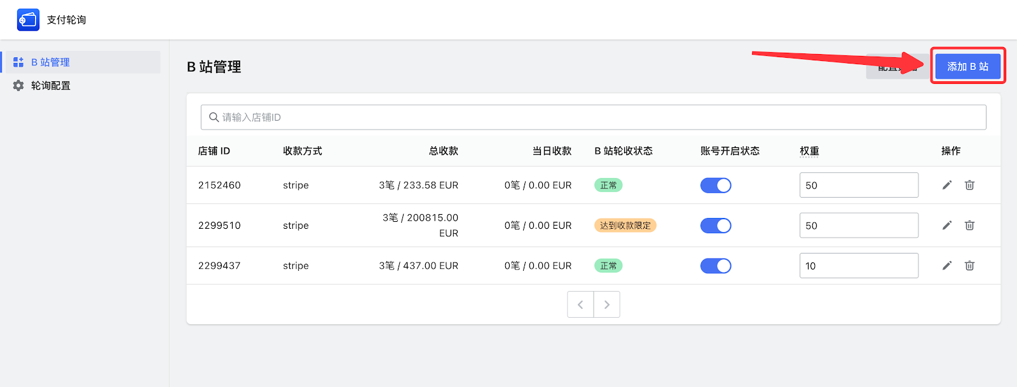Image resolution: width=1017 pixels, height=387 pixels.
Task: Remove store 2299437 with trash icon
Action: click(x=969, y=266)
